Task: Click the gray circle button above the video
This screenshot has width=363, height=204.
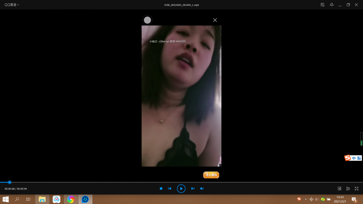Action: (147, 20)
